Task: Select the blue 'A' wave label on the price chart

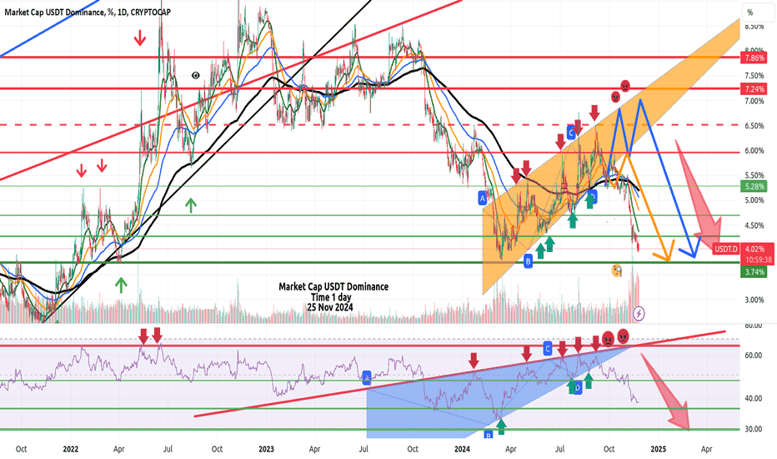Action: pos(482,199)
